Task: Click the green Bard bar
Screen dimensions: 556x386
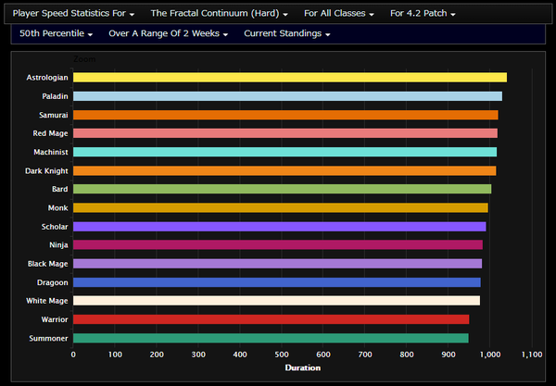Action: tap(283, 189)
